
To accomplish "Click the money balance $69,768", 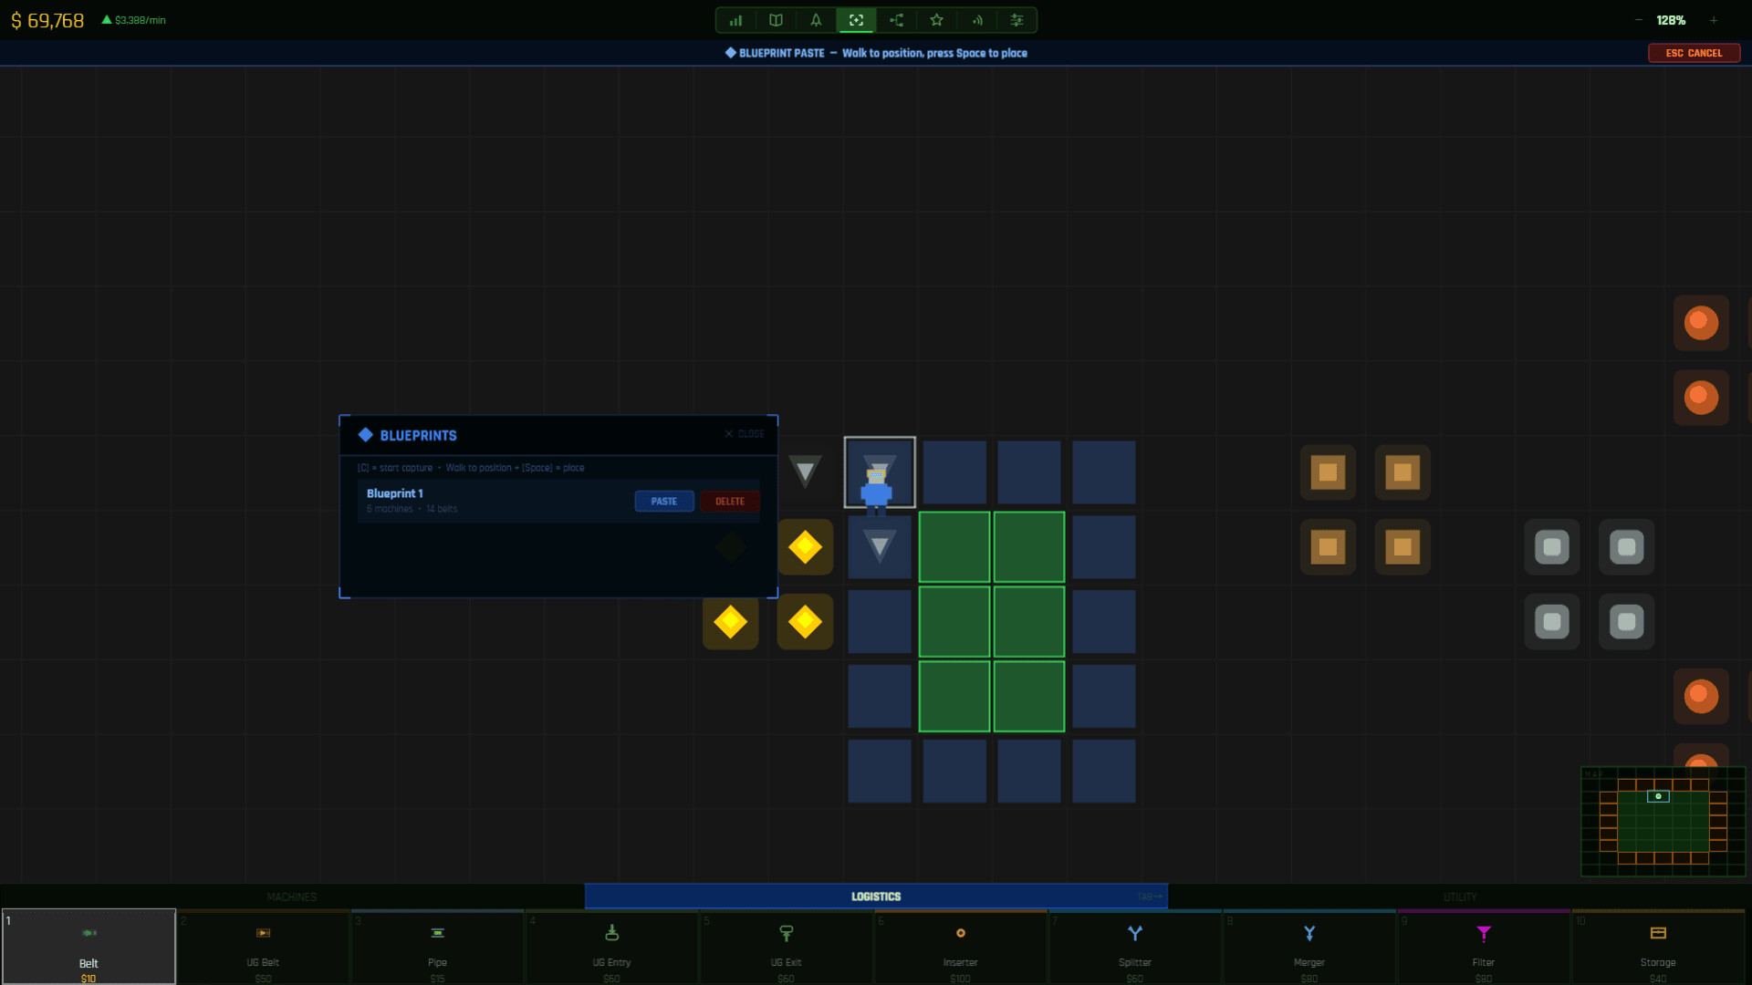I will (x=47, y=20).
